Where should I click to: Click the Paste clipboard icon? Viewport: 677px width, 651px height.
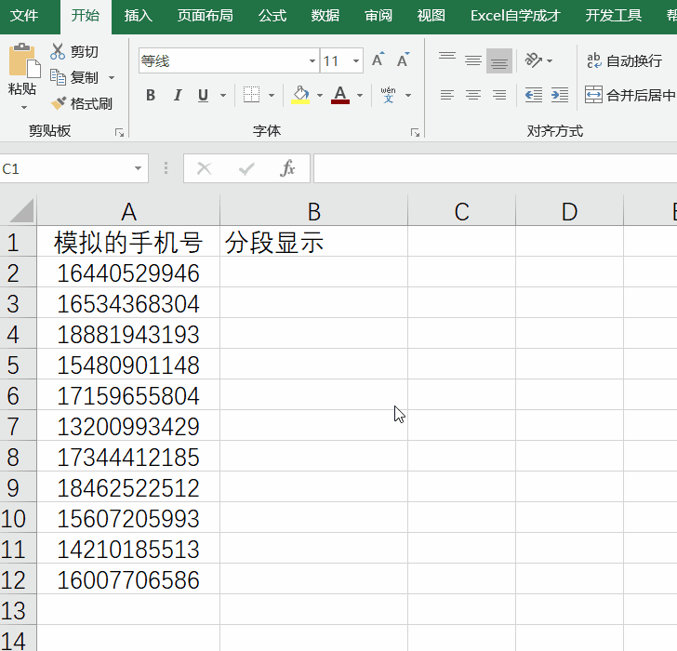[x=24, y=60]
